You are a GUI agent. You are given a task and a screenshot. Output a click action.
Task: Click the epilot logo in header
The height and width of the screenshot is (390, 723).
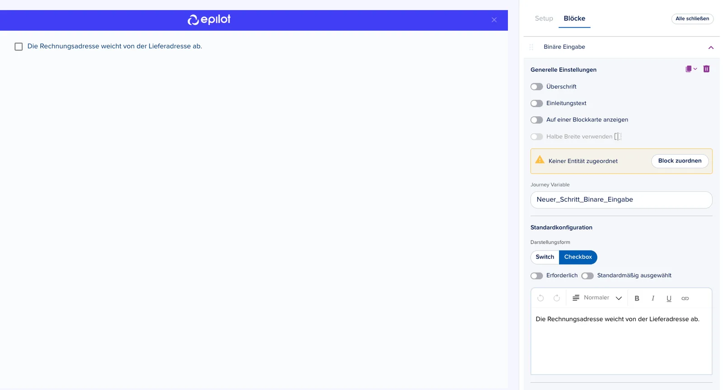[209, 20]
